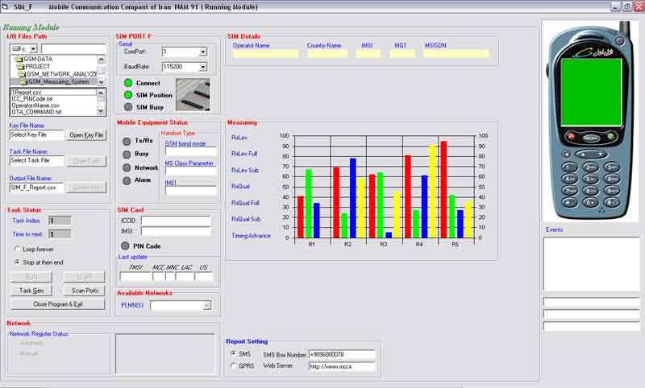Viewport: 645px width, 388px height.
Task: Click the RxQual measuring label
Action: tap(240, 187)
